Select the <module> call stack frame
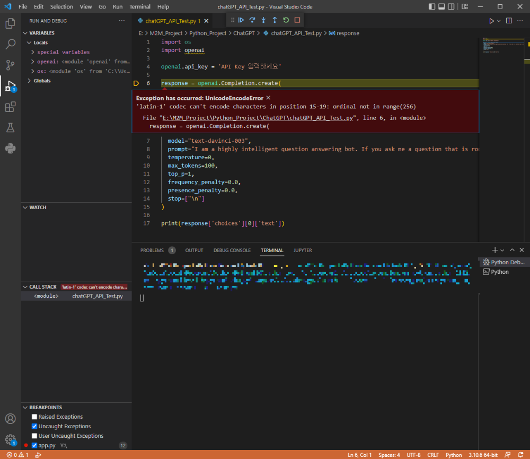The height and width of the screenshot is (459, 530). [x=76, y=296]
